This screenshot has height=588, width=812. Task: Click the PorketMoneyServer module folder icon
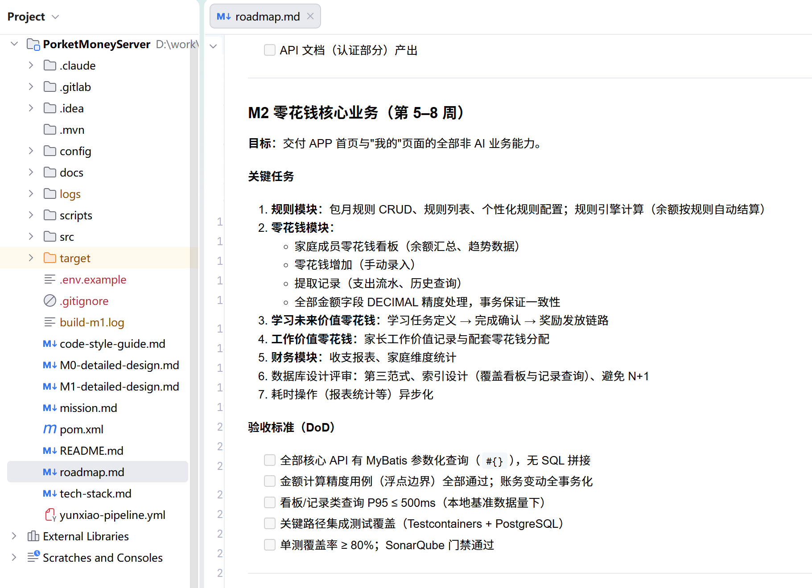pos(33,44)
